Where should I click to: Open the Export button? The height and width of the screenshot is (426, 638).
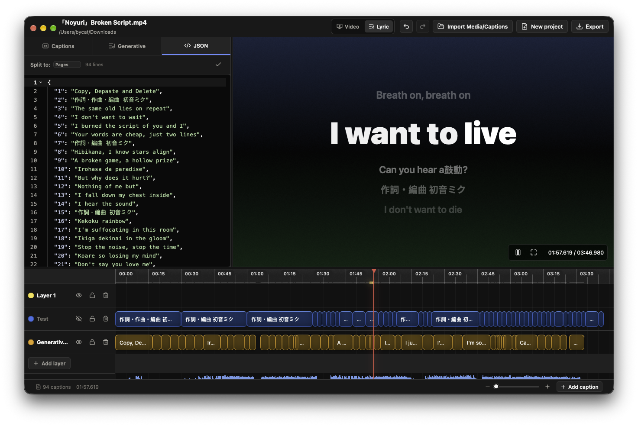pyautogui.click(x=590, y=26)
